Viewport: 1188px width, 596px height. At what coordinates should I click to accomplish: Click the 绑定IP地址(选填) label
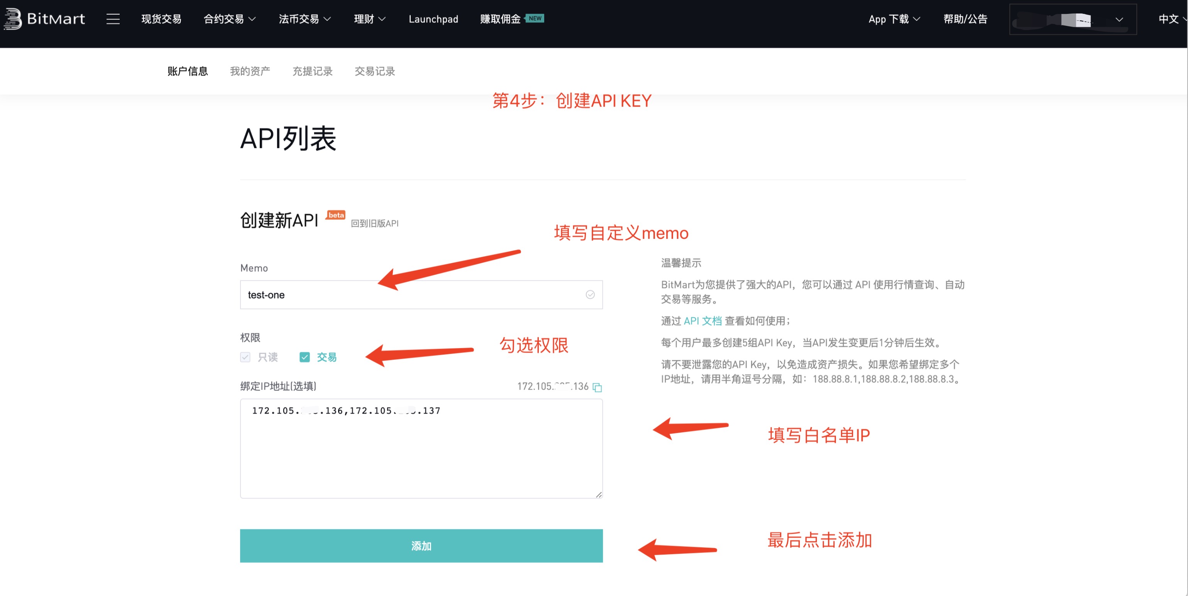click(x=278, y=386)
